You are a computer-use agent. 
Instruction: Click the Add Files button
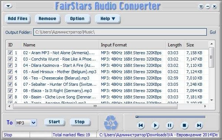[x=18, y=19]
